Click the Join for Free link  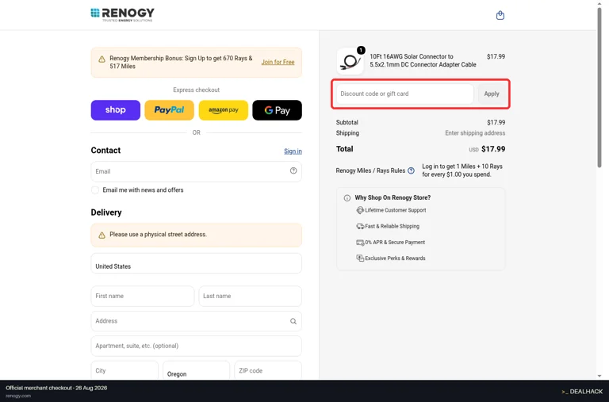tap(278, 62)
